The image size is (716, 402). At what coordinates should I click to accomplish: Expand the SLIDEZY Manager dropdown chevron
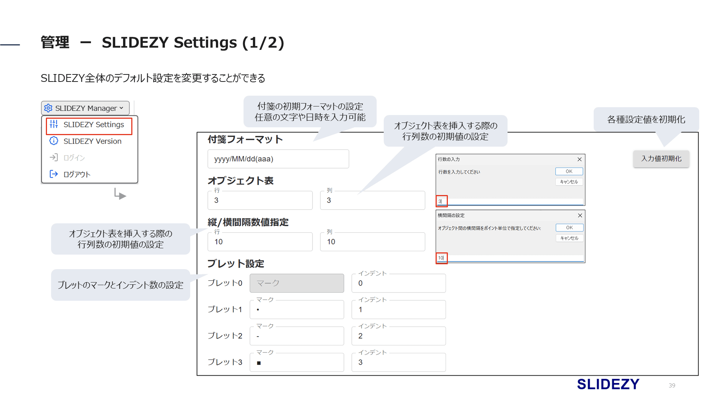coord(122,108)
